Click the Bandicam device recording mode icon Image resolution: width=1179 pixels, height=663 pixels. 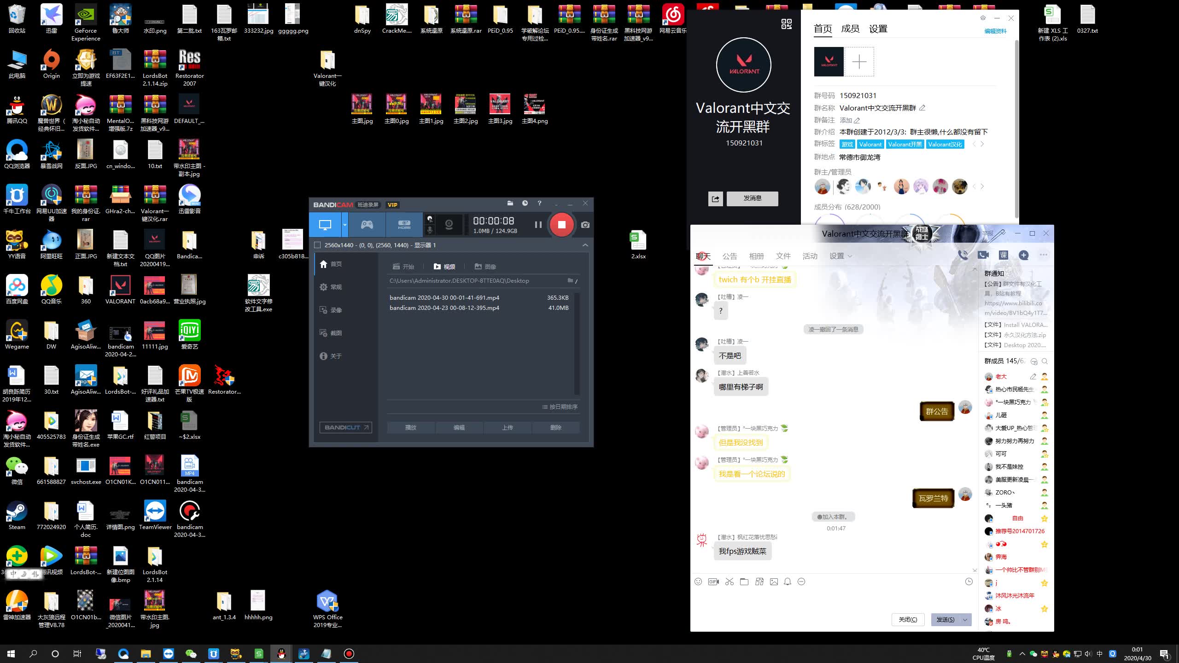403,225
